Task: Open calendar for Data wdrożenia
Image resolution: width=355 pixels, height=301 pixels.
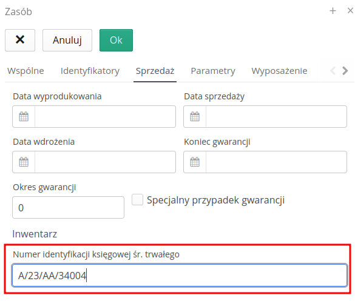Action: pyautogui.click(x=24, y=162)
